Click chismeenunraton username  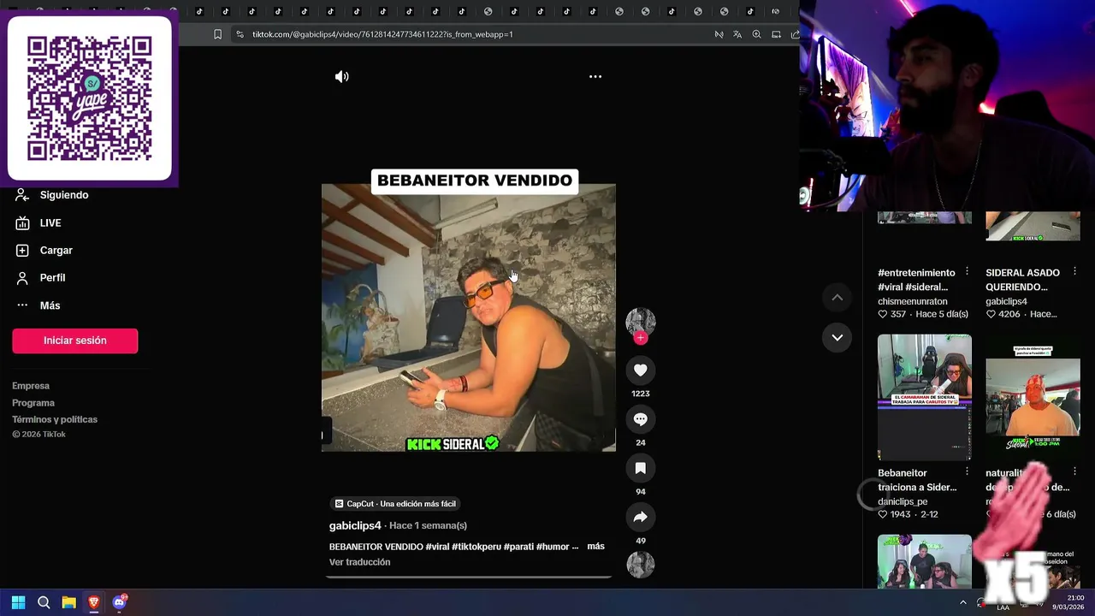tap(912, 301)
